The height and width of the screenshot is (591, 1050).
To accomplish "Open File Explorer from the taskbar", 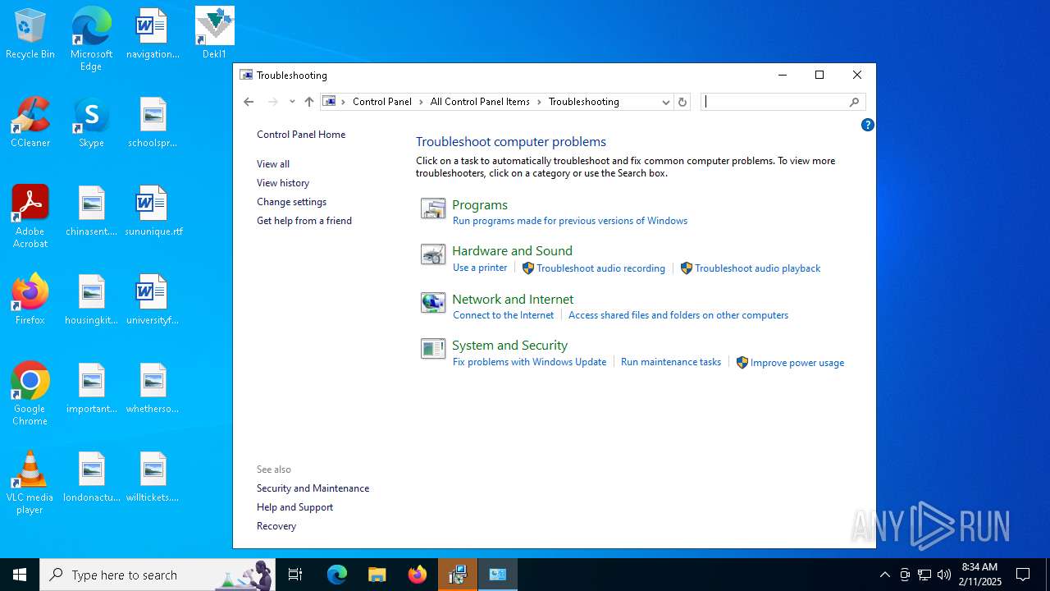I will click(377, 575).
